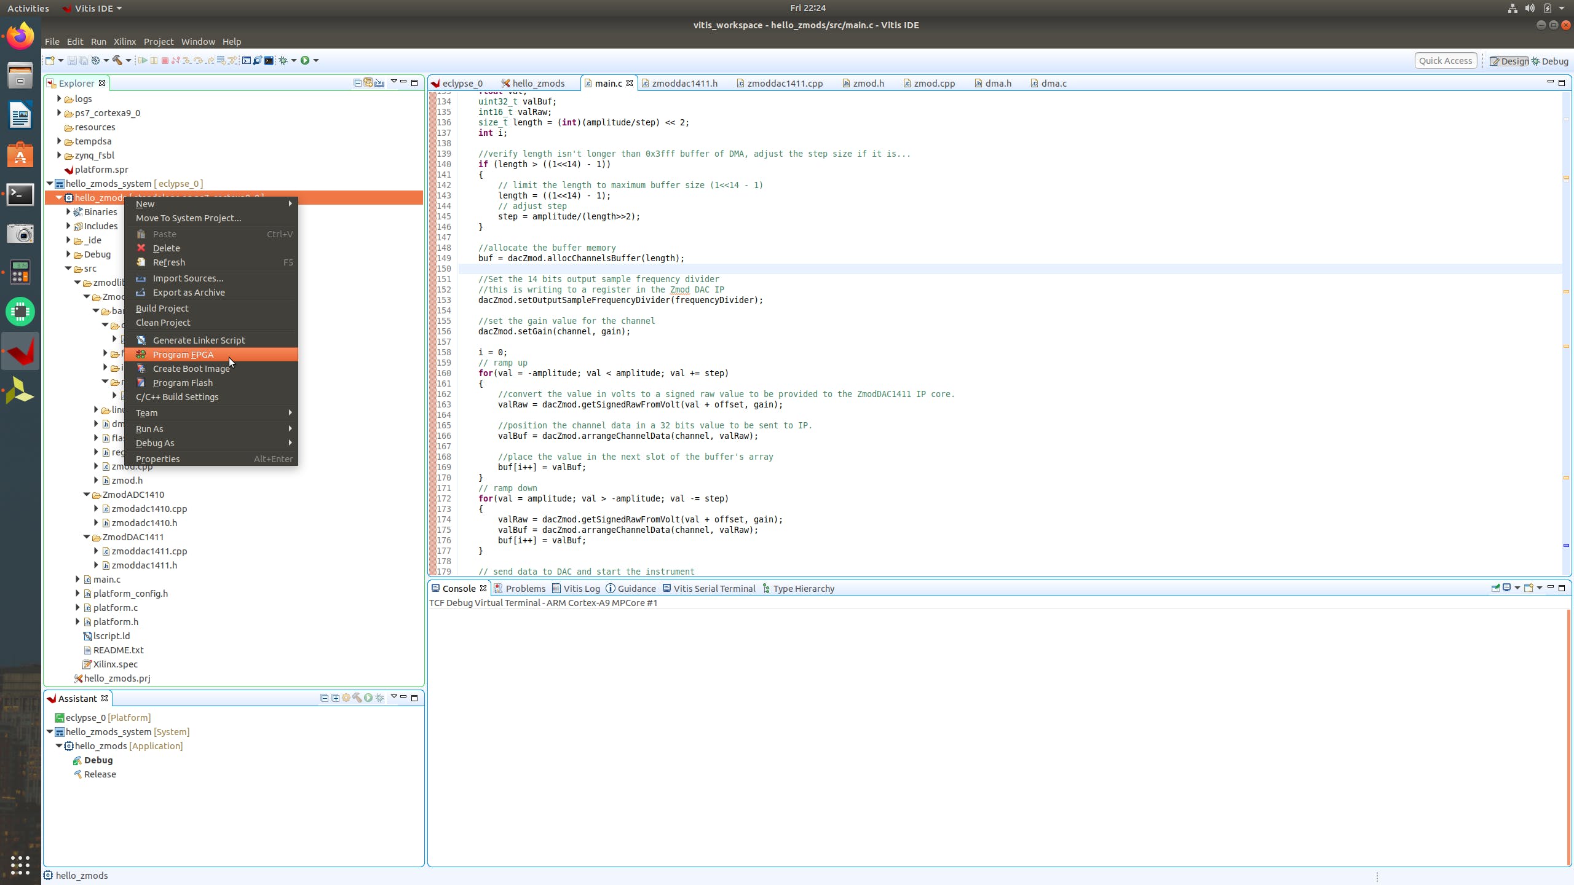
Task: Click the Suspend debug toolbar icon
Action: coord(154,60)
